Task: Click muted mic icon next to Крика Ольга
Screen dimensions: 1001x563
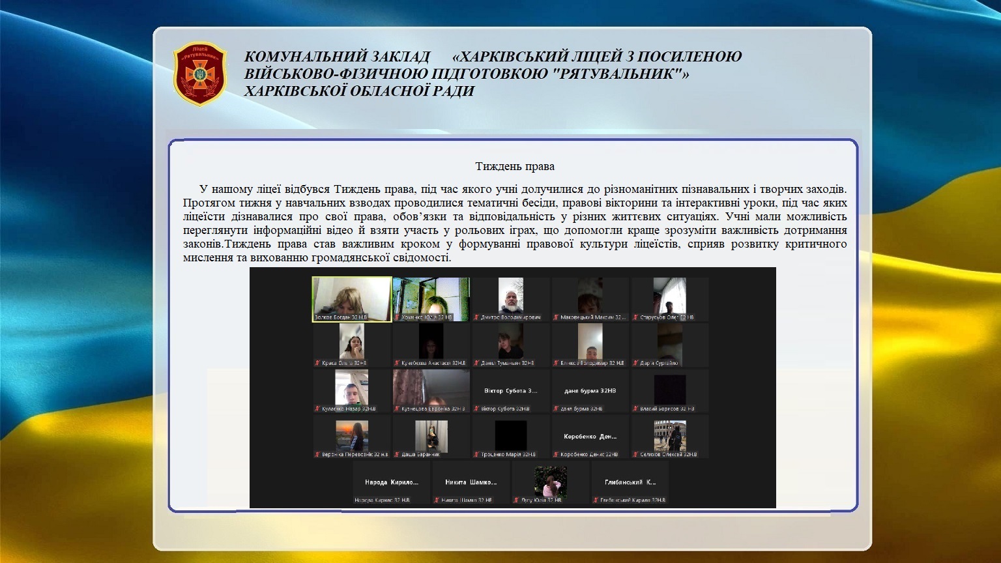Action: point(317,363)
